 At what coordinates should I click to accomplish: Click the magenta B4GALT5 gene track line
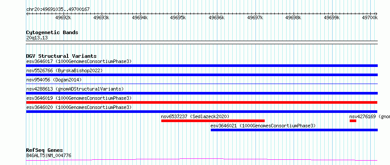tap(202, 159)
